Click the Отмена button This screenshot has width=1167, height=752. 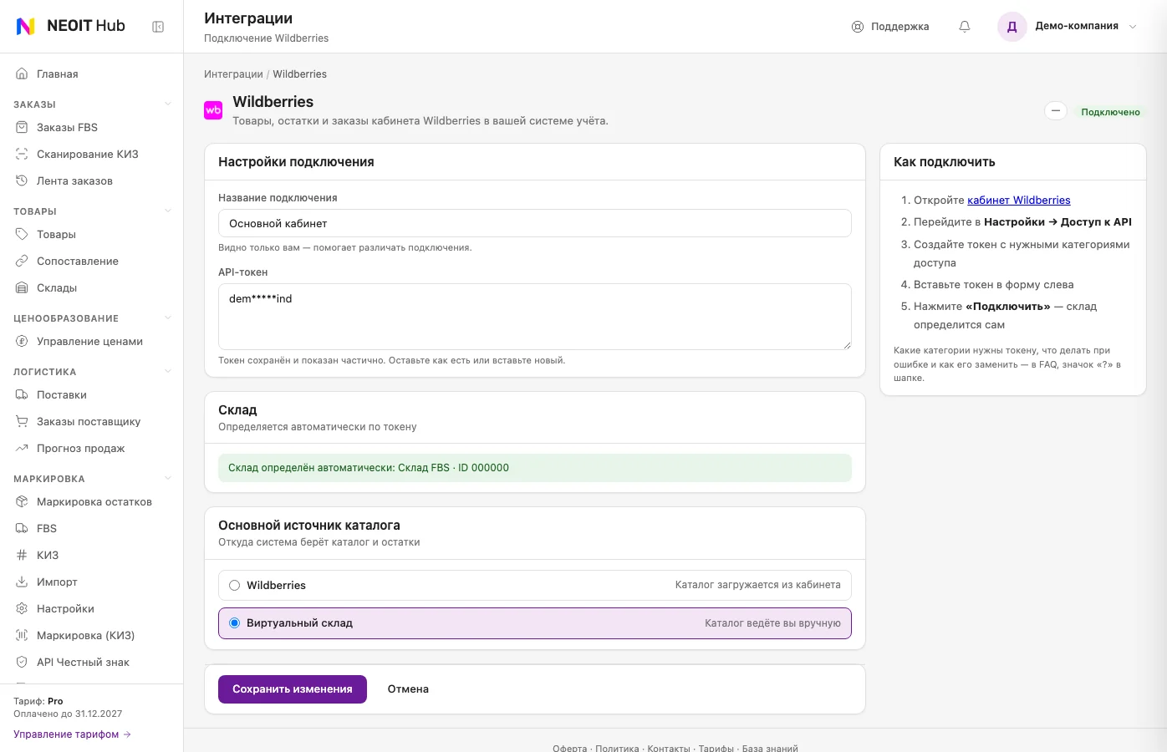408,689
